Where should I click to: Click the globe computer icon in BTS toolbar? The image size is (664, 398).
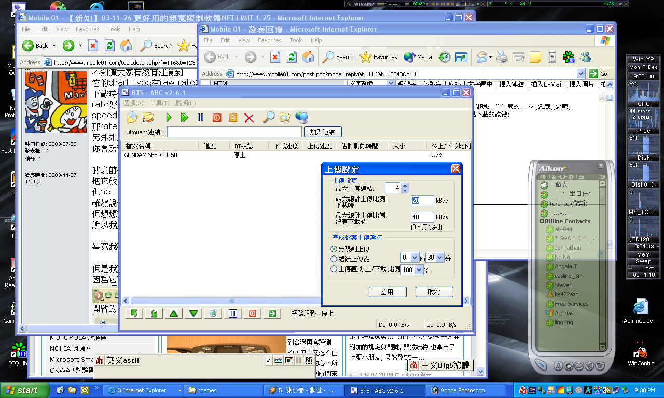[x=301, y=118]
